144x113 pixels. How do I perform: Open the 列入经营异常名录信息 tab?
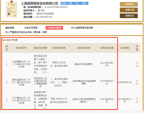coord(82,28)
